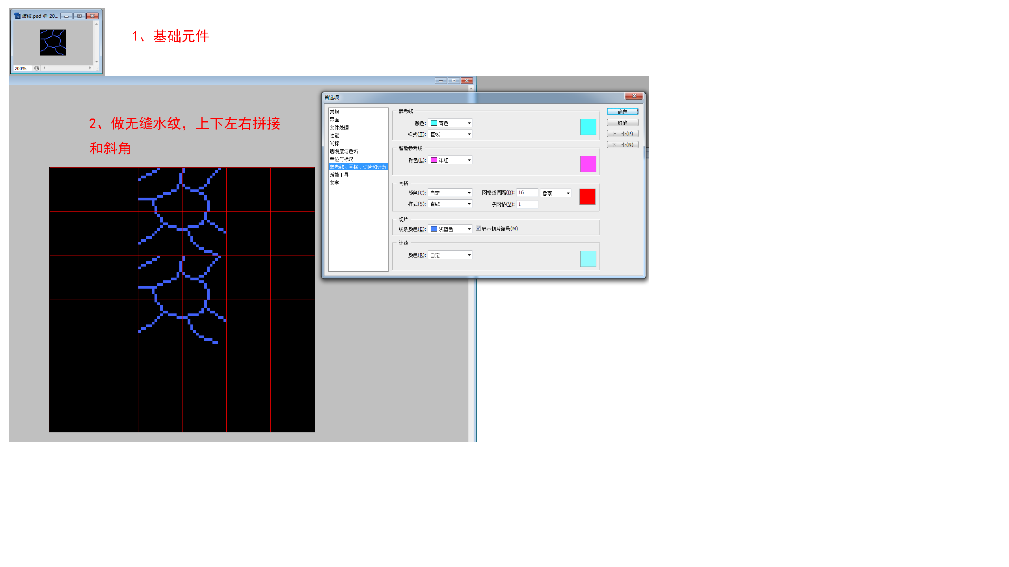Screen dimensions: 1009x567
Task: Click the status icon beside the 200% zoom field
Action: 37,68
